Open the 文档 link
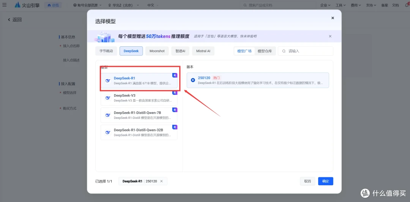The width and height of the screenshot is (410, 202). point(395,5)
